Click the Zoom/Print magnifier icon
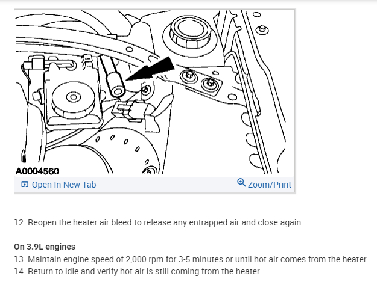 coord(241,183)
